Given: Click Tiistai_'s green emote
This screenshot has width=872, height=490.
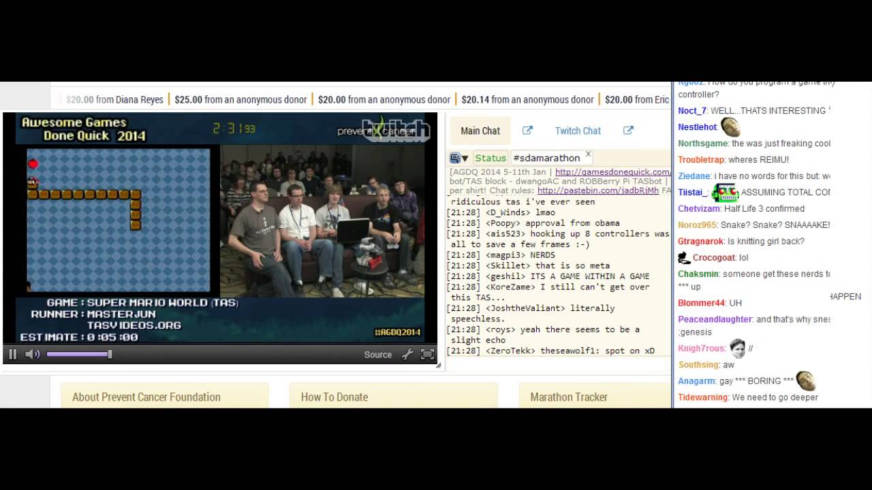Looking at the screenshot, I should coord(725,193).
